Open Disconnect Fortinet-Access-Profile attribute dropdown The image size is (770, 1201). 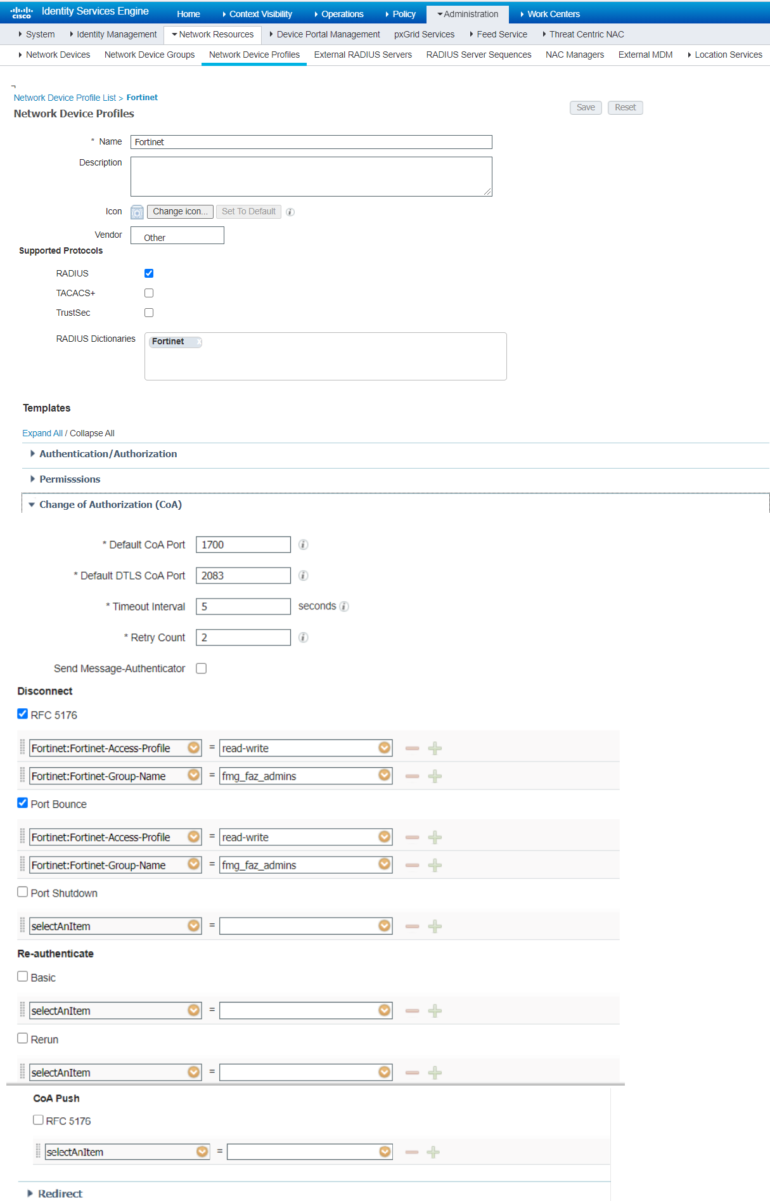tap(194, 748)
